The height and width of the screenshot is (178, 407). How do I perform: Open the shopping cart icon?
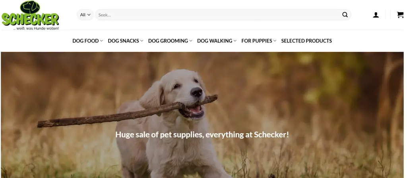(400, 15)
